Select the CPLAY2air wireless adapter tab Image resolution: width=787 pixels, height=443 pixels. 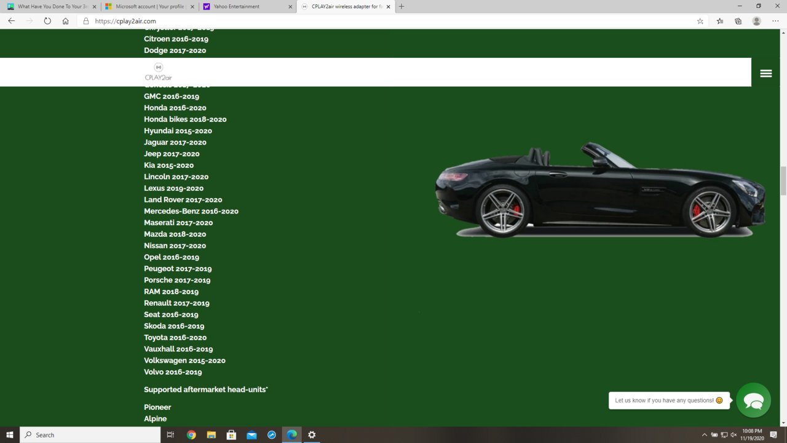click(346, 6)
